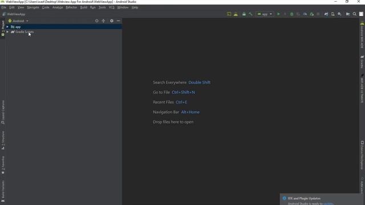The width and height of the screenshot is (365, 205).
Task: Click the Gradle Scripts elephant icon
Action: coord(13,32)
